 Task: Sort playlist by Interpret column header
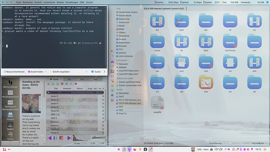pyautogui.click(x=67, y=89)
